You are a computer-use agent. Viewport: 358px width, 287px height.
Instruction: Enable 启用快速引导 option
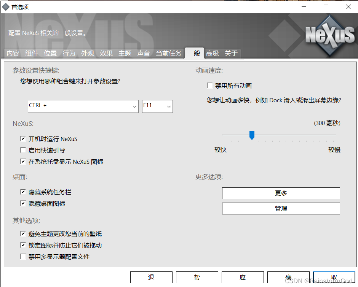pyautogui.click(x=23, y=150)
